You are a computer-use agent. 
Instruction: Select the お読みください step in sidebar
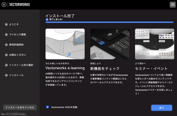pos(18,55)
